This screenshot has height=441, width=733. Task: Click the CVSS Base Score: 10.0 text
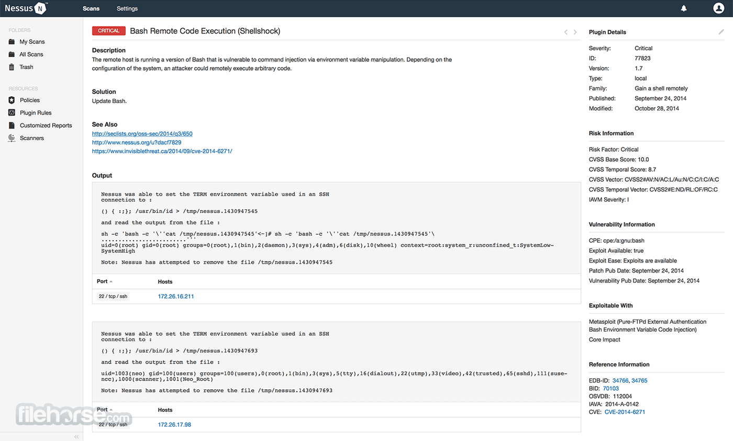click(x=619, y=160)
